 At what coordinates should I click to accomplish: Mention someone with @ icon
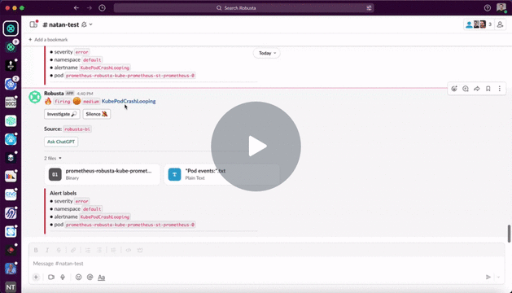pos(90,278)
